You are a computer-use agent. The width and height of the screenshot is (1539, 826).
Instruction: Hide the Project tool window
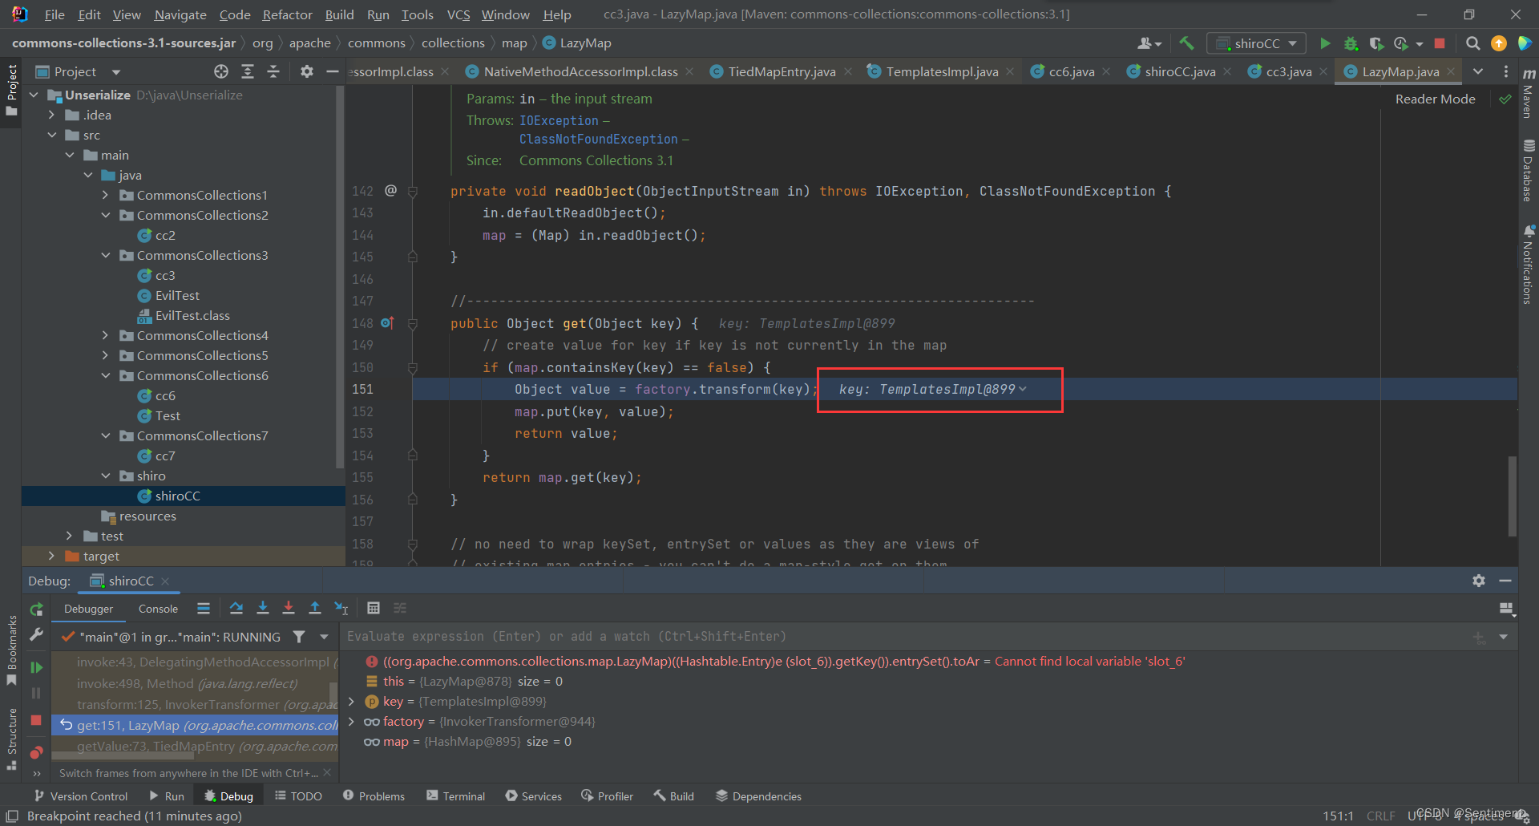pyautogui.click(x=333, y=71)
